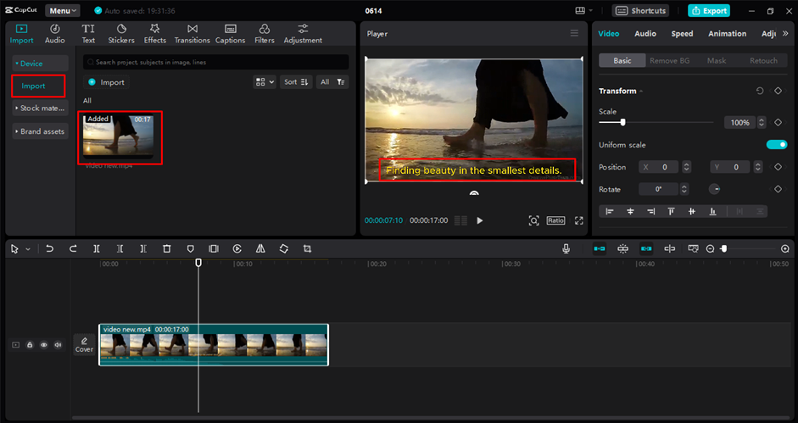798x423 pixels.
Task: Click the Export button
Action: coord(709,11)
